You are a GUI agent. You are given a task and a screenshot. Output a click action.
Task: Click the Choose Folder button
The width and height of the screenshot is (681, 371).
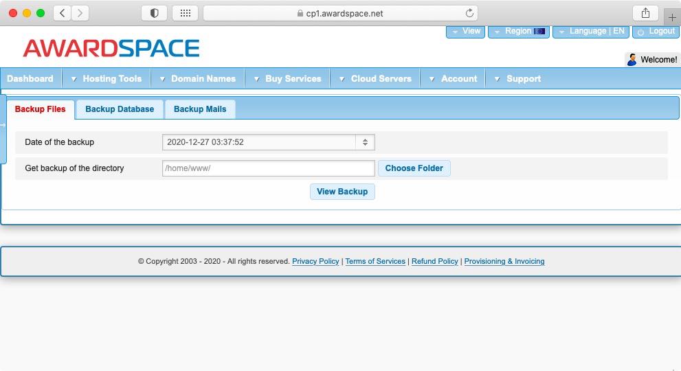pyautogui.click(x=414, y=168)
